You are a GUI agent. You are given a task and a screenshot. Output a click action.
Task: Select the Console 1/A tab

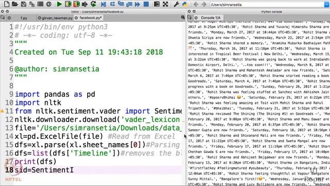pos(210,18)
